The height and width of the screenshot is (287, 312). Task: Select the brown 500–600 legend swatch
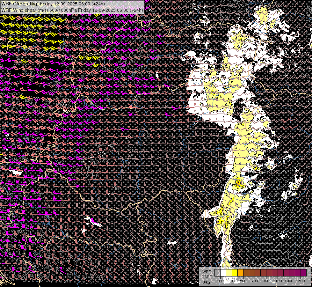[246, 273]
